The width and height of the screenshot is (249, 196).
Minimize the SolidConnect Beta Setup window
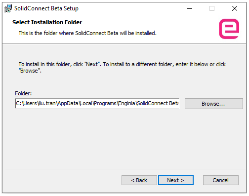point(190,8)
